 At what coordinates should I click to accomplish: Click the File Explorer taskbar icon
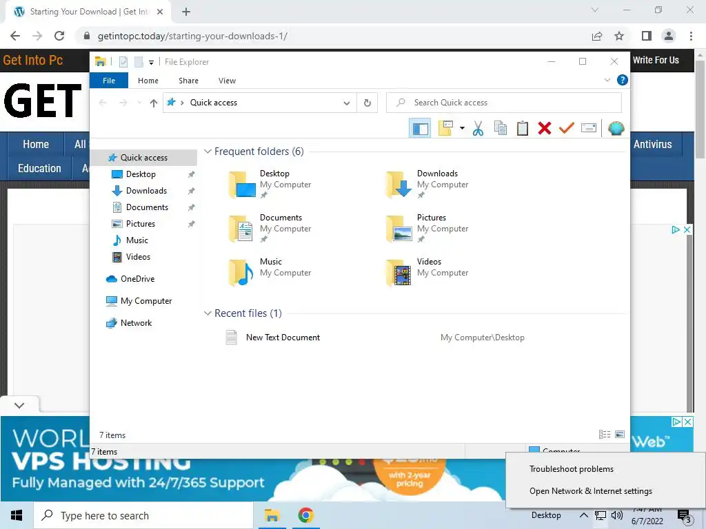tap(272, 515)
